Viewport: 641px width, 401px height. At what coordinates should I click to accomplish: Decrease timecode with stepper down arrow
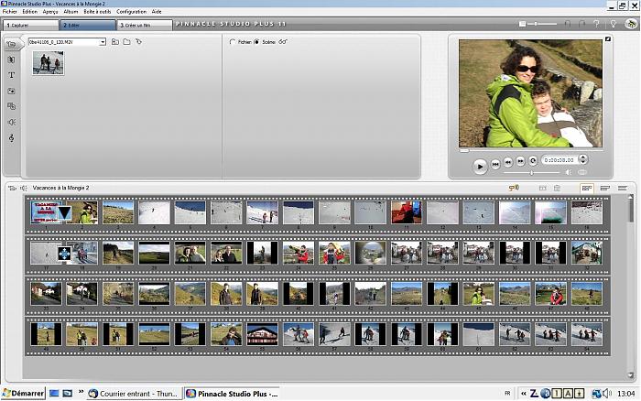point(583,162)
